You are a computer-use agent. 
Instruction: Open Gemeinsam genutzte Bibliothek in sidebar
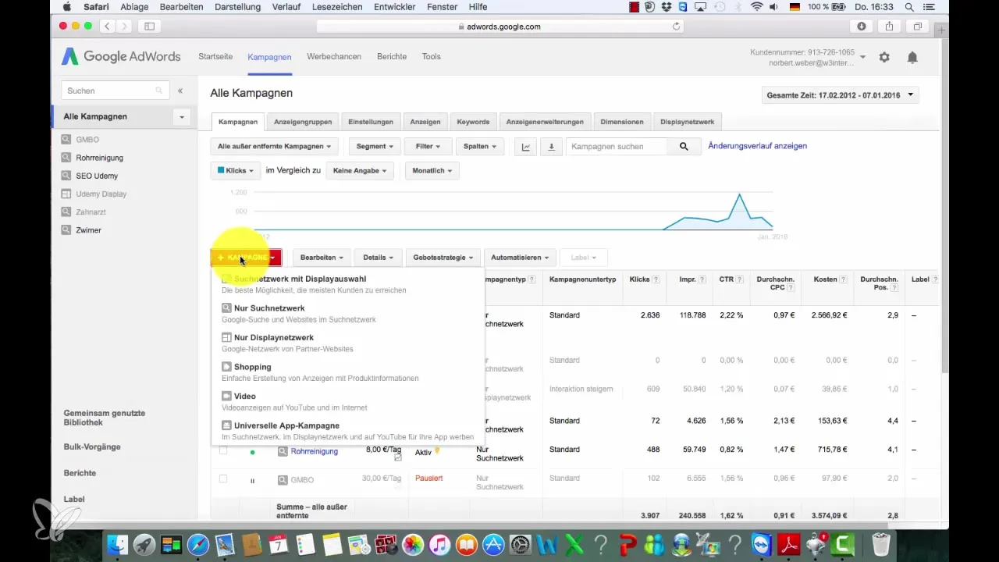[x=105, y=418]
